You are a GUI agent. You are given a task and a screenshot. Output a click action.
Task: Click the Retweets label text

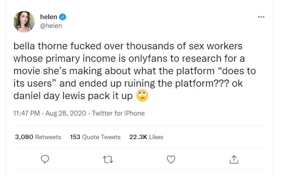(x=48, y=137)
